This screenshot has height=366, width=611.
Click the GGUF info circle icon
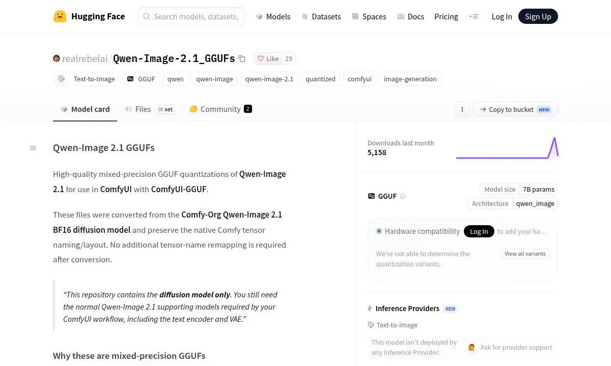[403, 196]
